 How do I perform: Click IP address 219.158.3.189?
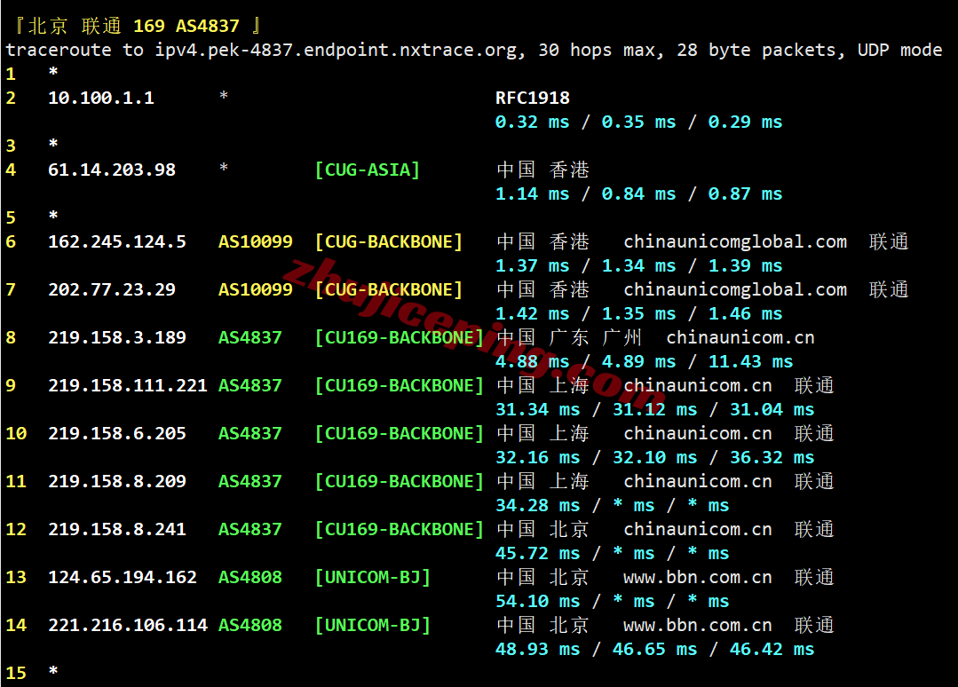pyautogui.click(x=117, y=337)
